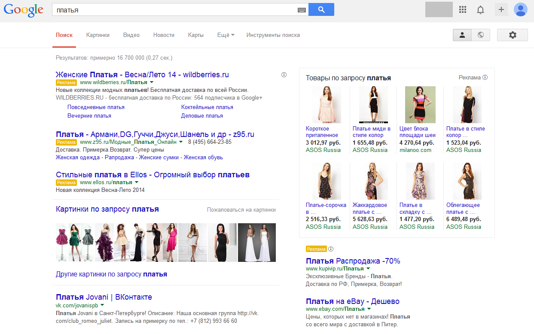Image resolution: width=534 pixels, height=334 pixels.
Task: Click the plus share button
Action: coord(501,9)
